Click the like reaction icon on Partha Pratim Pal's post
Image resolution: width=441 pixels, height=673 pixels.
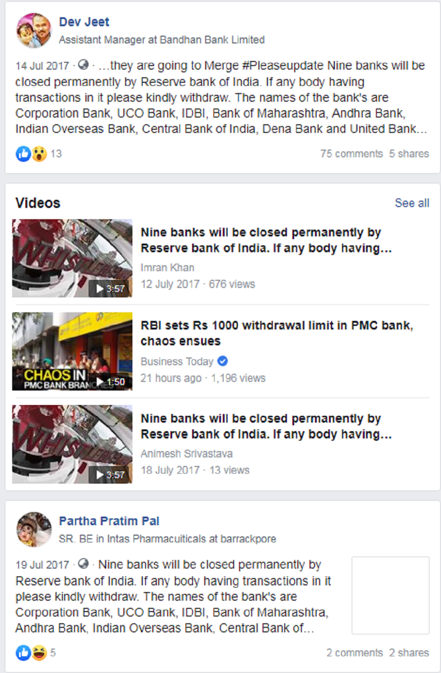click(23, 653)
